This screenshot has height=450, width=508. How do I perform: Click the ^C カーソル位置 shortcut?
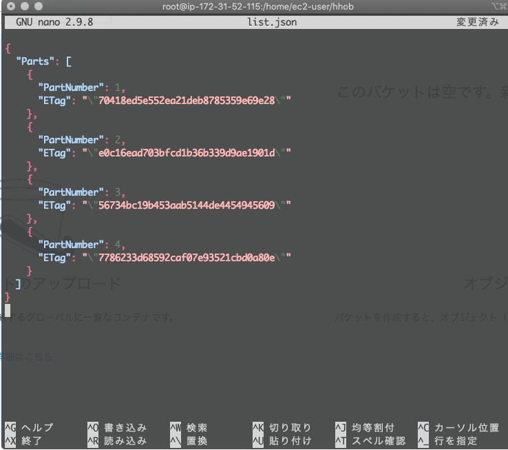click(x=458, y=428)
